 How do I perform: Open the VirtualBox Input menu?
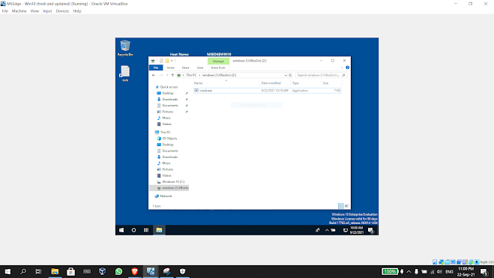(x=47, y=11)
